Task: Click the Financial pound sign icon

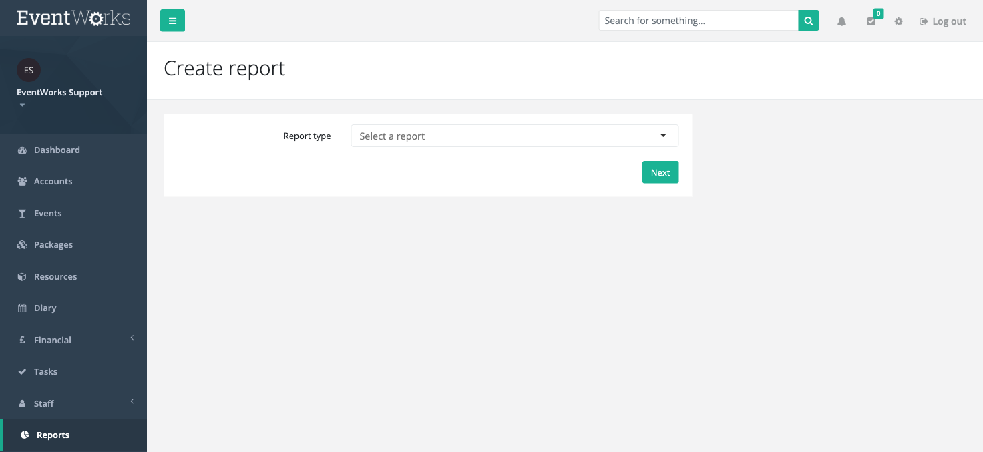Action: point(22,340)
